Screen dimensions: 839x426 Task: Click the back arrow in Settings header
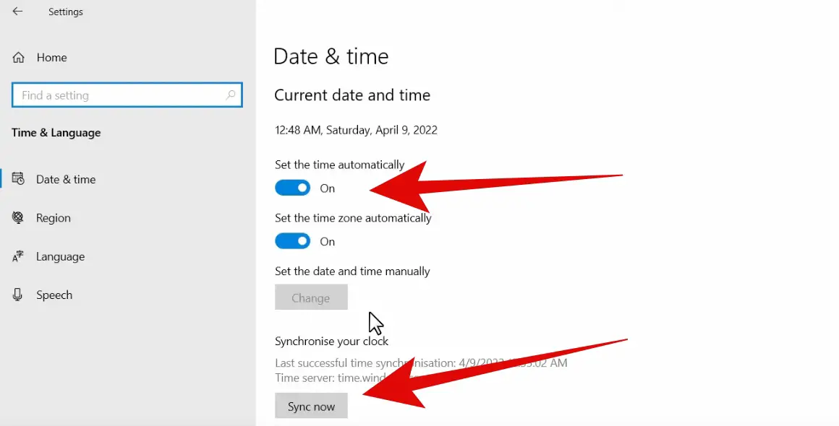17,12
